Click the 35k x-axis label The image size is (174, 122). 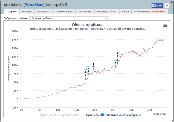(x=149, y=110)
